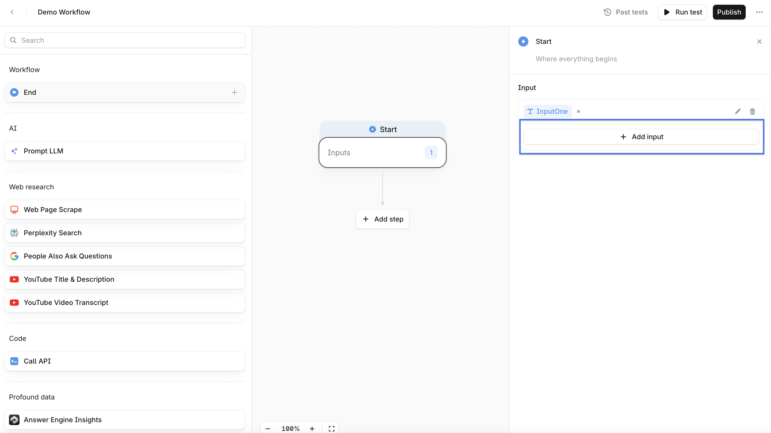Edit InputOne with the pencil icon

click(x=737, y=111)
